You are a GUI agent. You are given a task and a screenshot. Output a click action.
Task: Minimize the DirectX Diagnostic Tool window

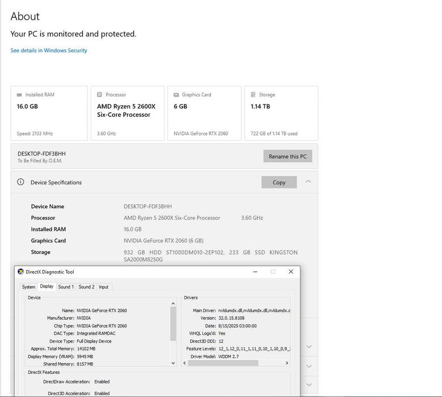click(255, 272)
